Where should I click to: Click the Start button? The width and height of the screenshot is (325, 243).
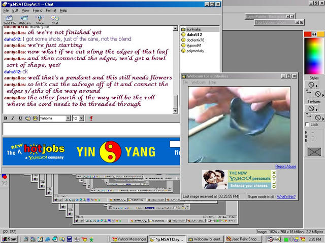10,239
